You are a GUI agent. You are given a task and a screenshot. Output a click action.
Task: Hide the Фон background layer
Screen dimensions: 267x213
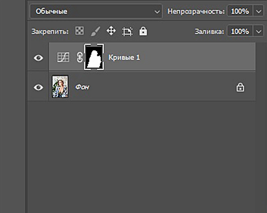(39, 88)
